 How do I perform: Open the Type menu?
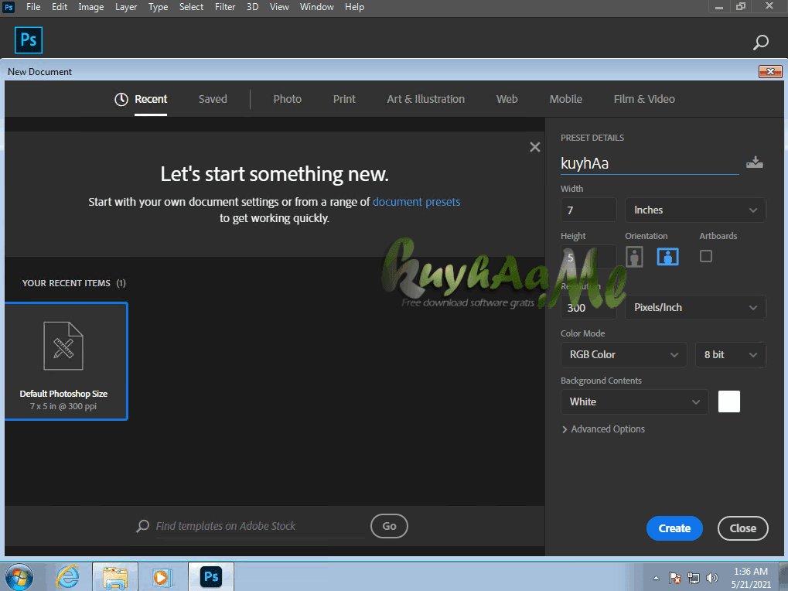pos(158,7)
